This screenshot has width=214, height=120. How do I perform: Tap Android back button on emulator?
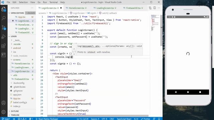coord(176,92)
